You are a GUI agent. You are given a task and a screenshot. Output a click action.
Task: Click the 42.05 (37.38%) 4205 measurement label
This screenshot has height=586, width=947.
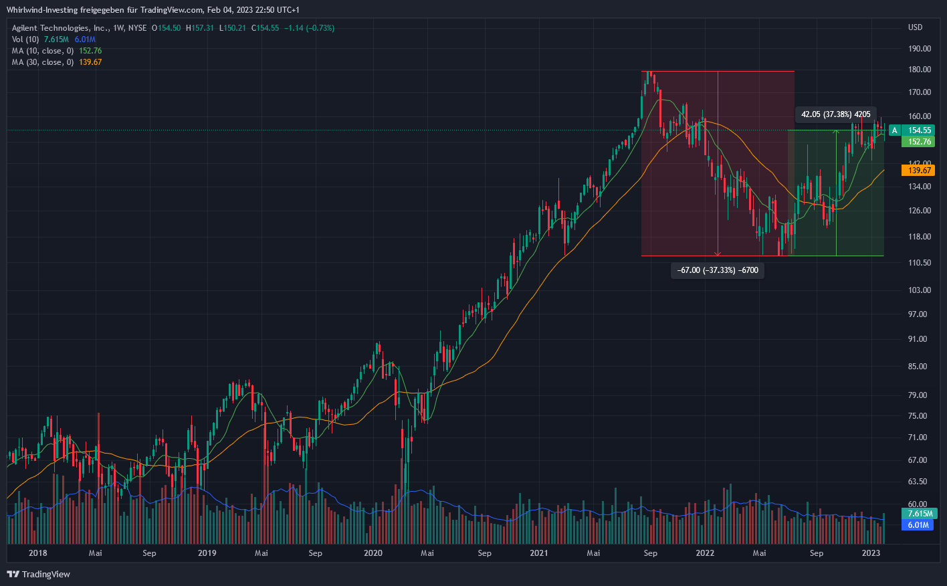836,114
